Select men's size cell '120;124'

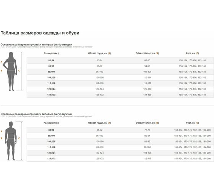tap(51, 153)
